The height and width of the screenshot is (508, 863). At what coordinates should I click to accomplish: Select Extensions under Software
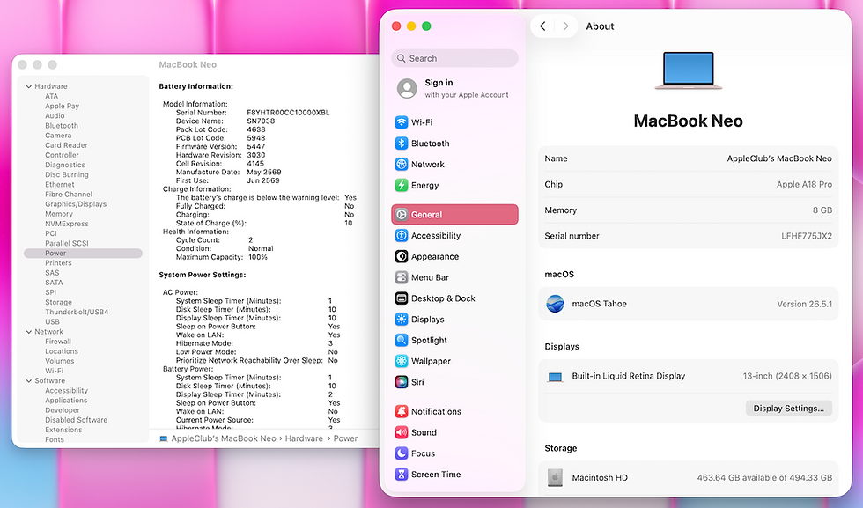coord(63,430)
